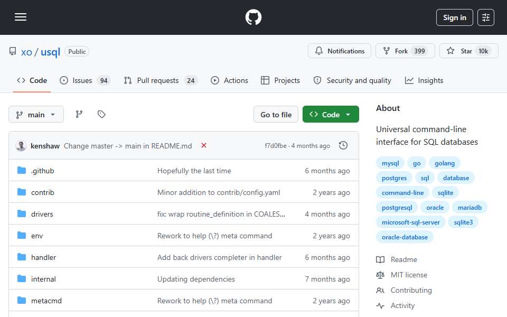Open the env folder
Image resolution: width=507 pixels, height=317 pixels.
pos(37,236)
